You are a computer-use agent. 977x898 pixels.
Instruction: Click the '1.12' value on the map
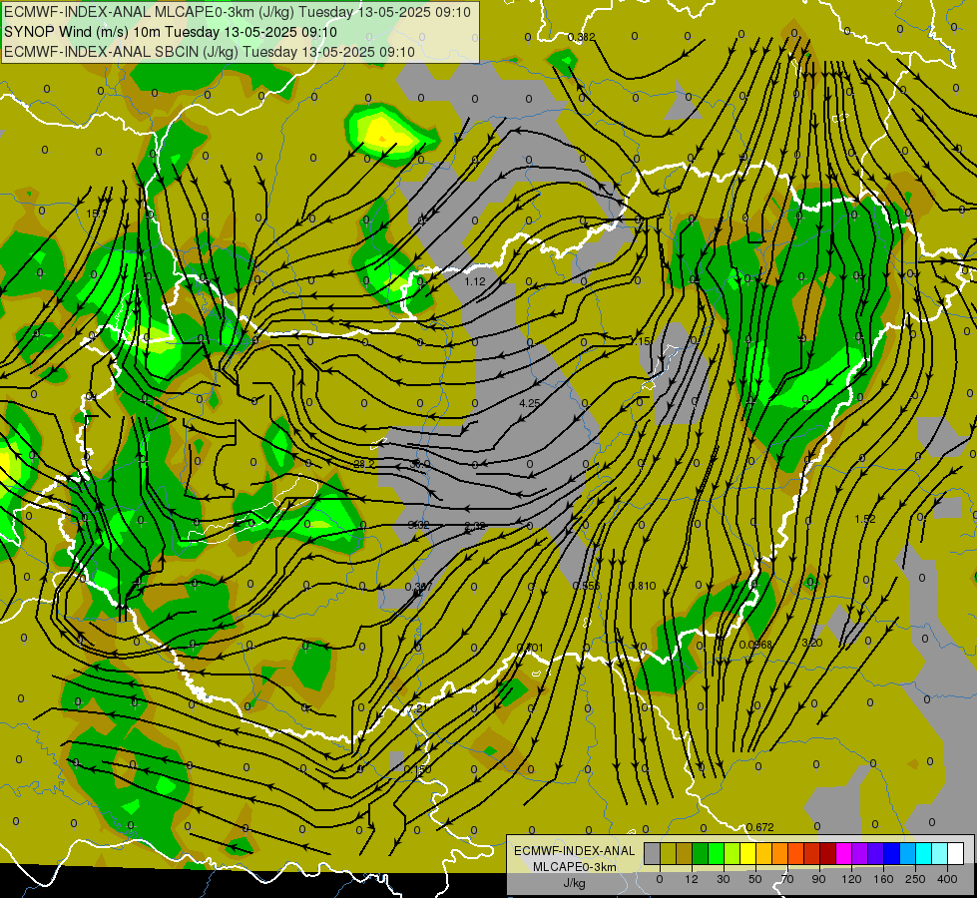(x=475, y=281)
